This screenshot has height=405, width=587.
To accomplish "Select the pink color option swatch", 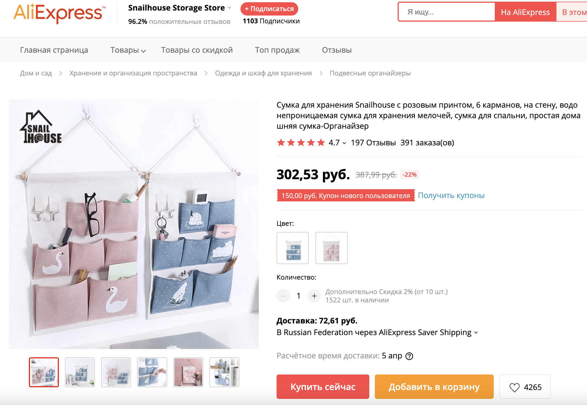I will click(331, 248).
